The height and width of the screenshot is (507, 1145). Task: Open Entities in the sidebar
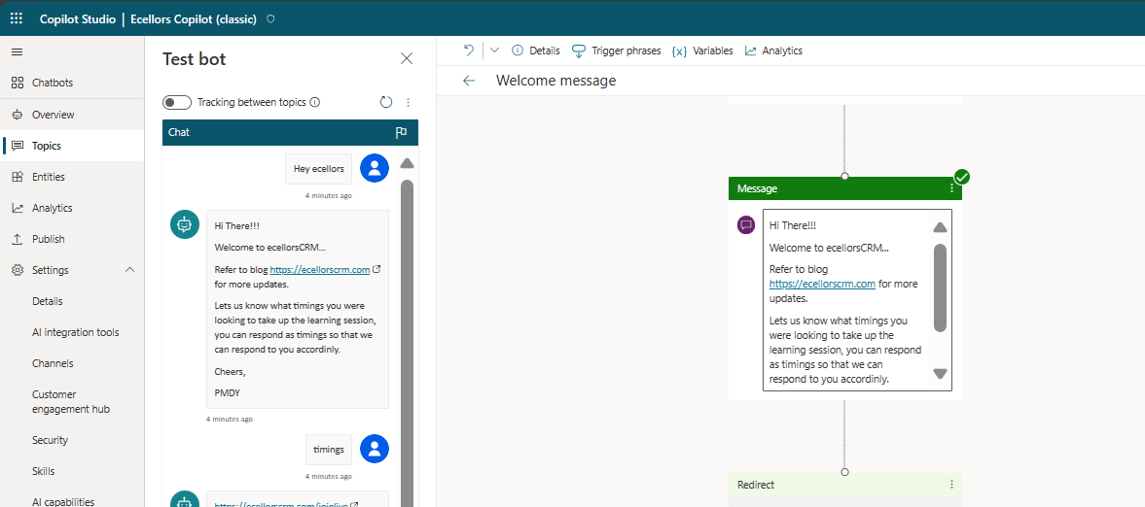pos(48,177)
